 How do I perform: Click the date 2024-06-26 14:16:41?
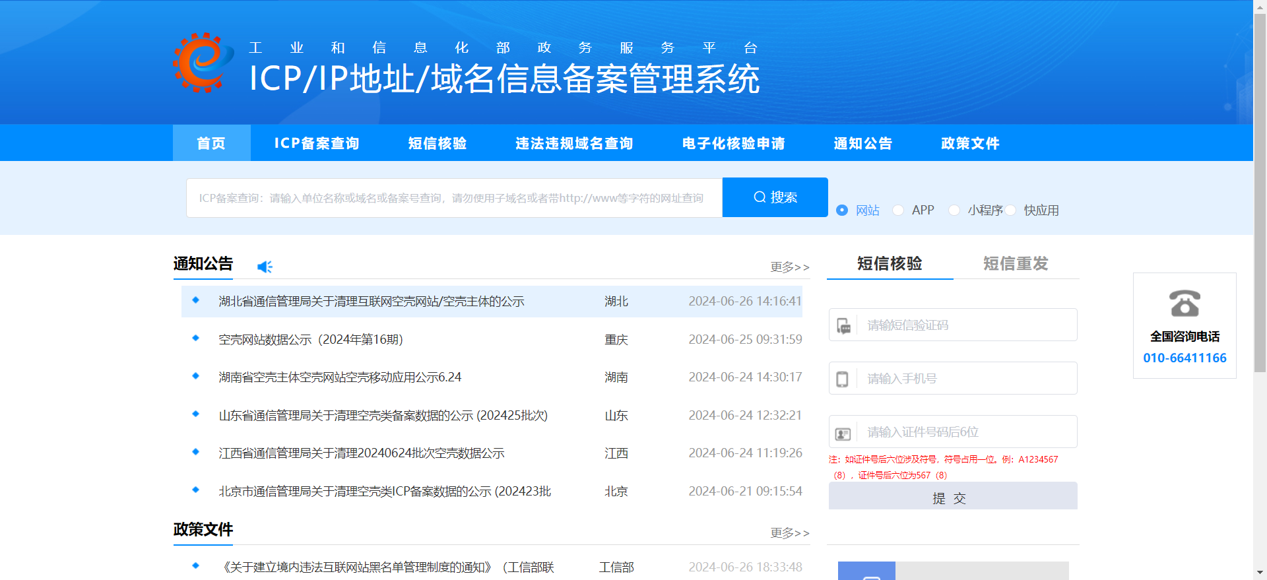tap(745, 302)
